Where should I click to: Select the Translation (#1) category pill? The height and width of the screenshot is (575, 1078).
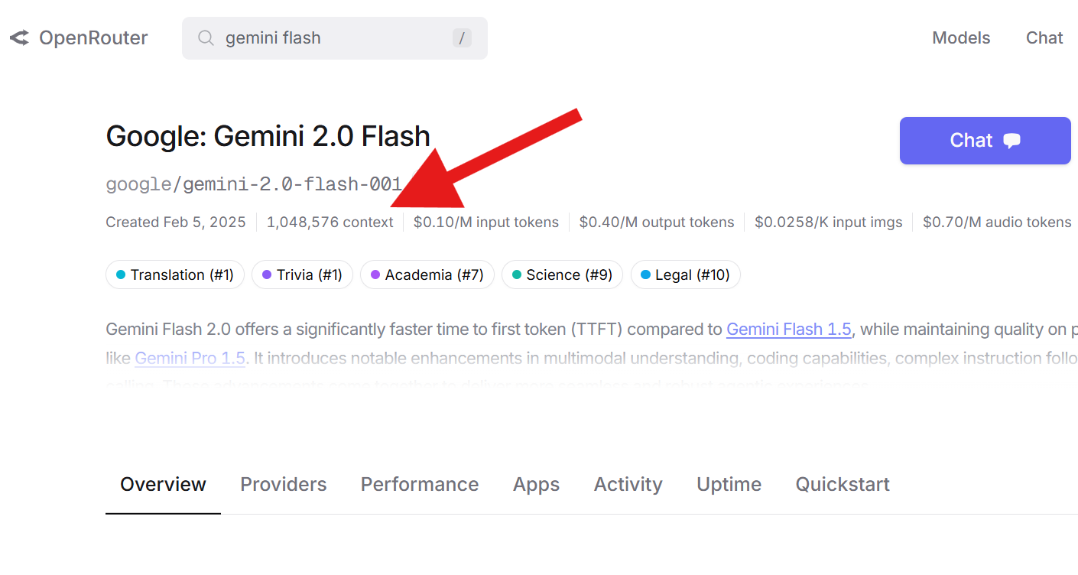[174, 275]
